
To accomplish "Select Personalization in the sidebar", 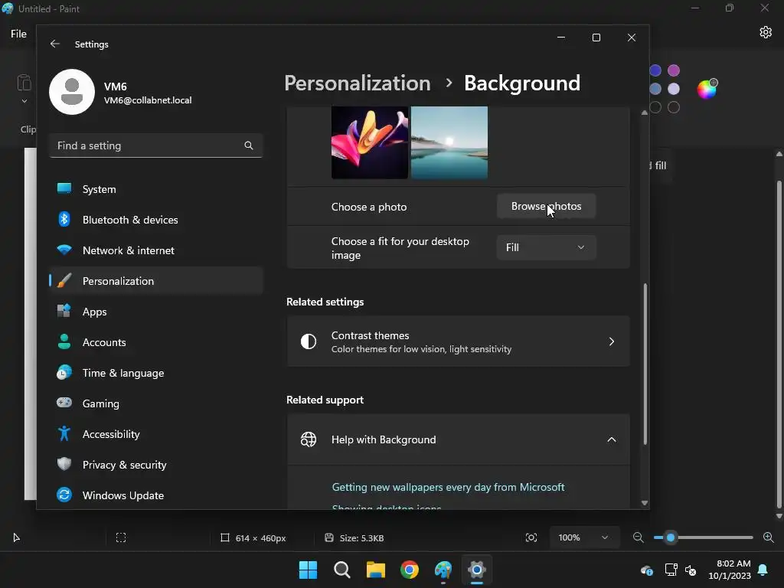I will tap(156, 280).
